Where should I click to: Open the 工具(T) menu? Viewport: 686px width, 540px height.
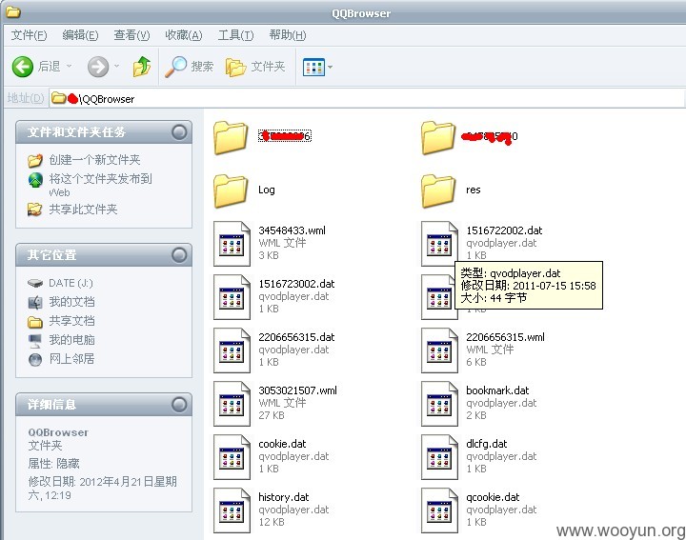point(235,35)
